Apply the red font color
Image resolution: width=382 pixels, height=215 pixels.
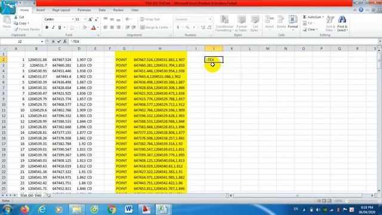point(94,27)
